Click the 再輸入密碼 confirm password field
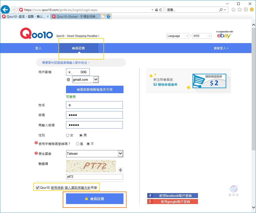 point(94,125)
